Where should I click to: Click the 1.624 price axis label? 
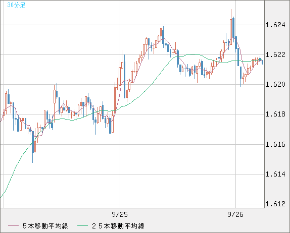275,25
